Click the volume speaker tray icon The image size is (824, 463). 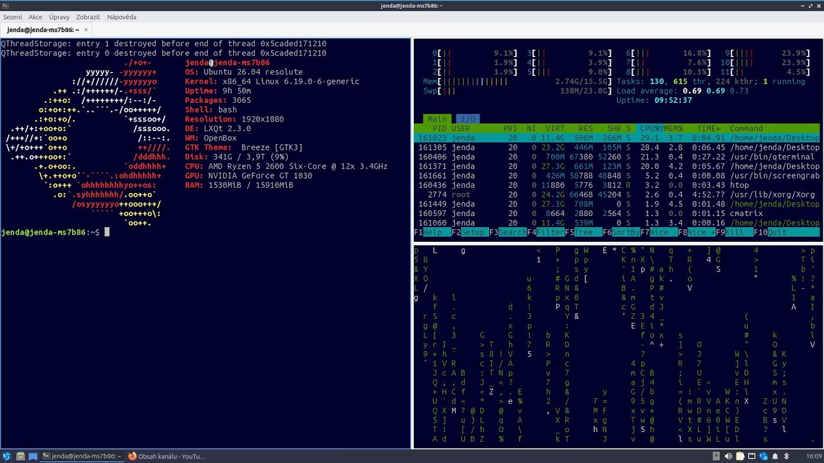click(x=729, y=457)
